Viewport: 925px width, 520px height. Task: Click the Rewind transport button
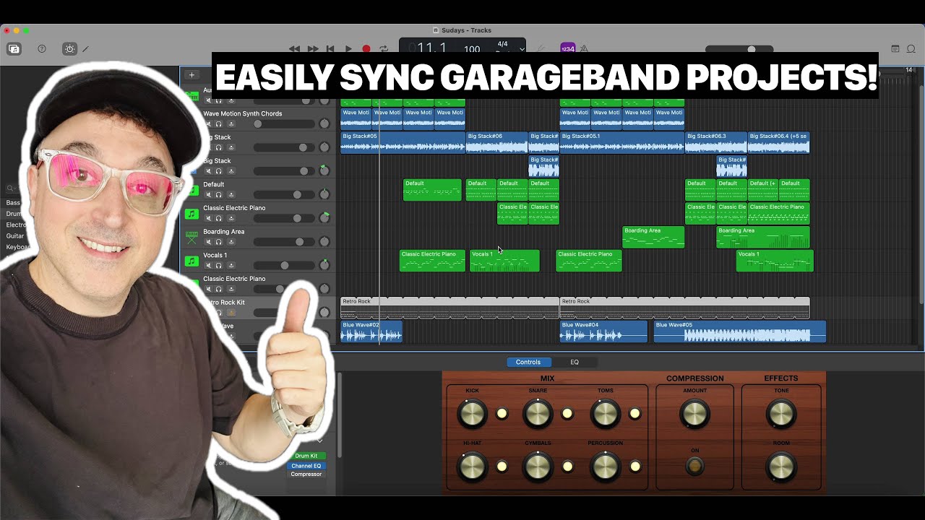[294, 49]
